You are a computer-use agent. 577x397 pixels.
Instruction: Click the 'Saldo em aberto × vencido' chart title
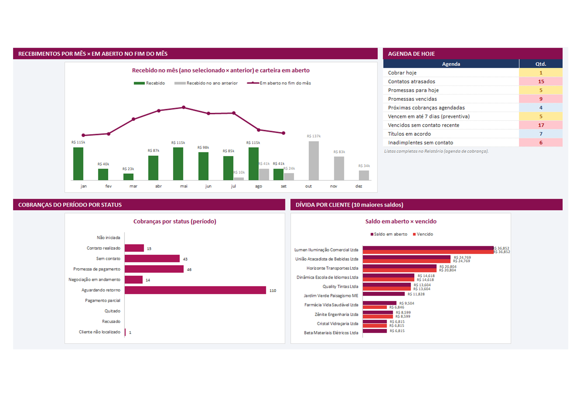401,221
